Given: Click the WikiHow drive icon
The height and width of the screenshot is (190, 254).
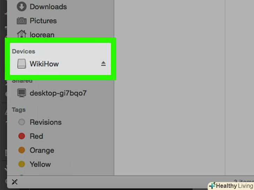Looking at the screenshot, I should click(22, 64).
